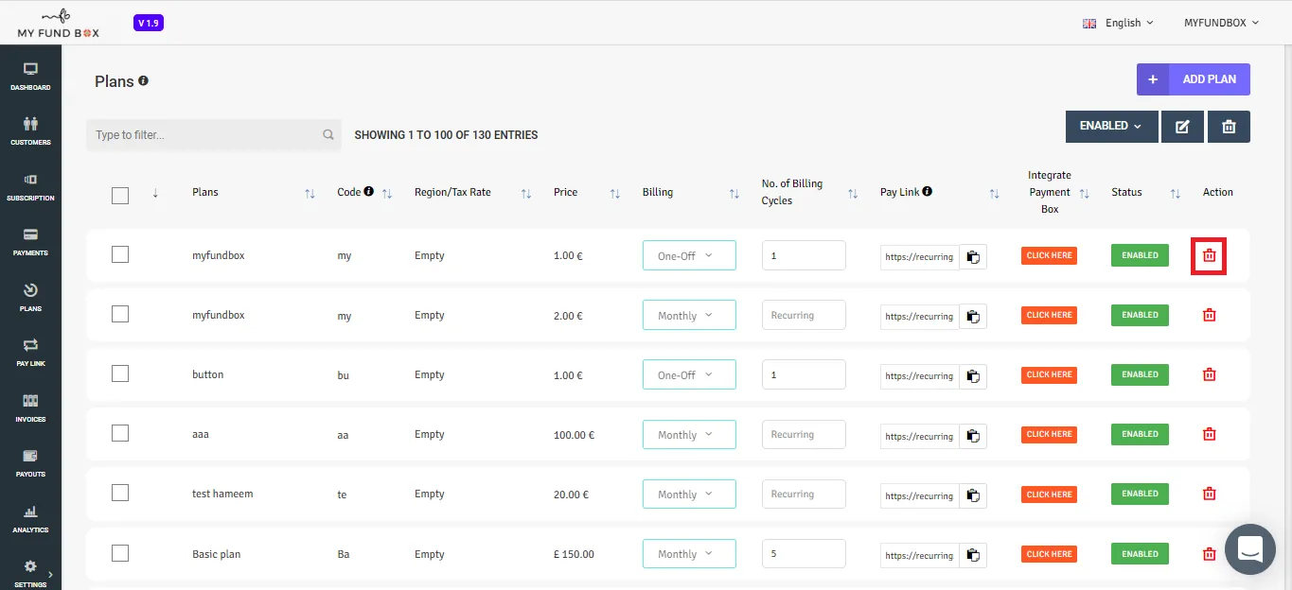Open billing dropdown for the button plan
The width and height of the screenshot is (1292, 590).
click(689, 375)
